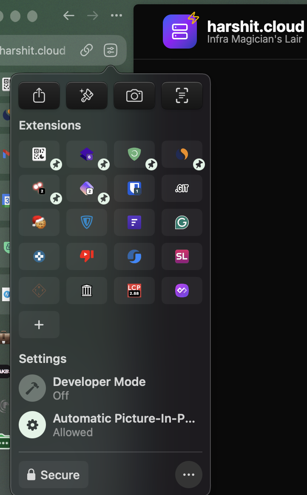Open the blue outlined shield extension

point(87,222)
